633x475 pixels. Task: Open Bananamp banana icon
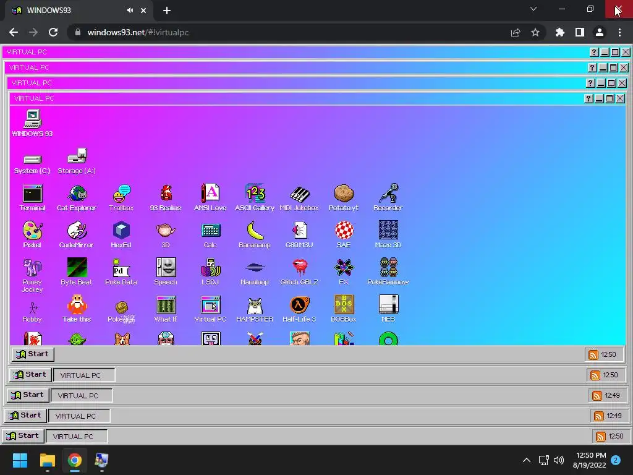pos(255,234)
